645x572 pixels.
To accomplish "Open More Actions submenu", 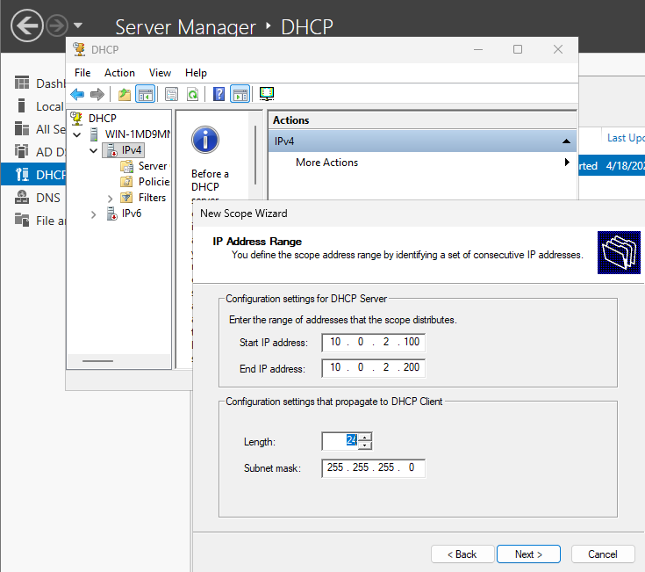I will pyautogui.click(x=422, y=163).
